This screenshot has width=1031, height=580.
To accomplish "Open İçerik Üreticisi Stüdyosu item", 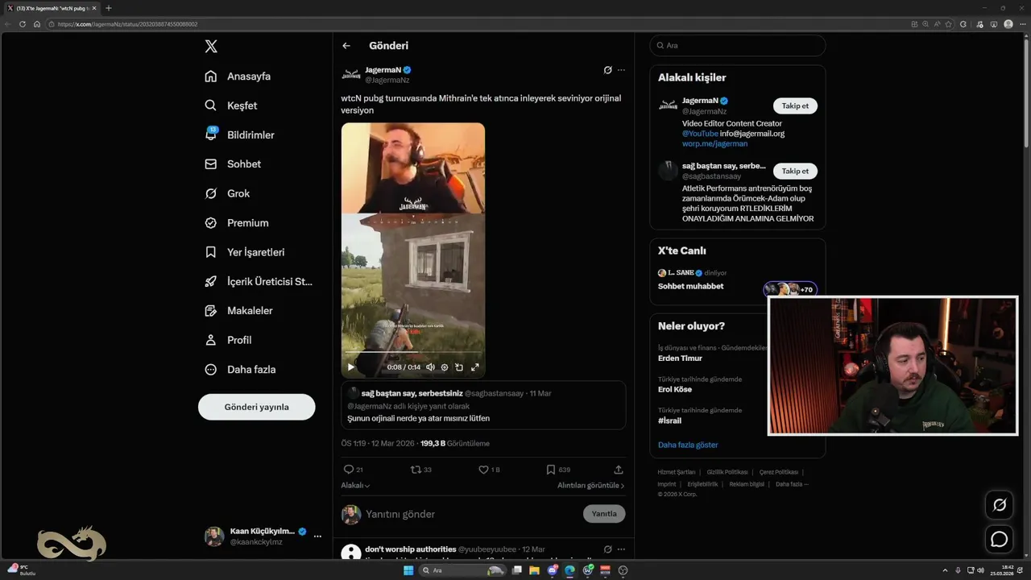I will 259,281.
